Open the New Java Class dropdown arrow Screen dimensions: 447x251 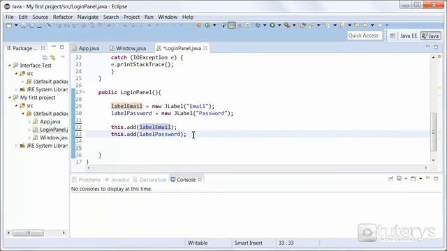tap(214, 26)
